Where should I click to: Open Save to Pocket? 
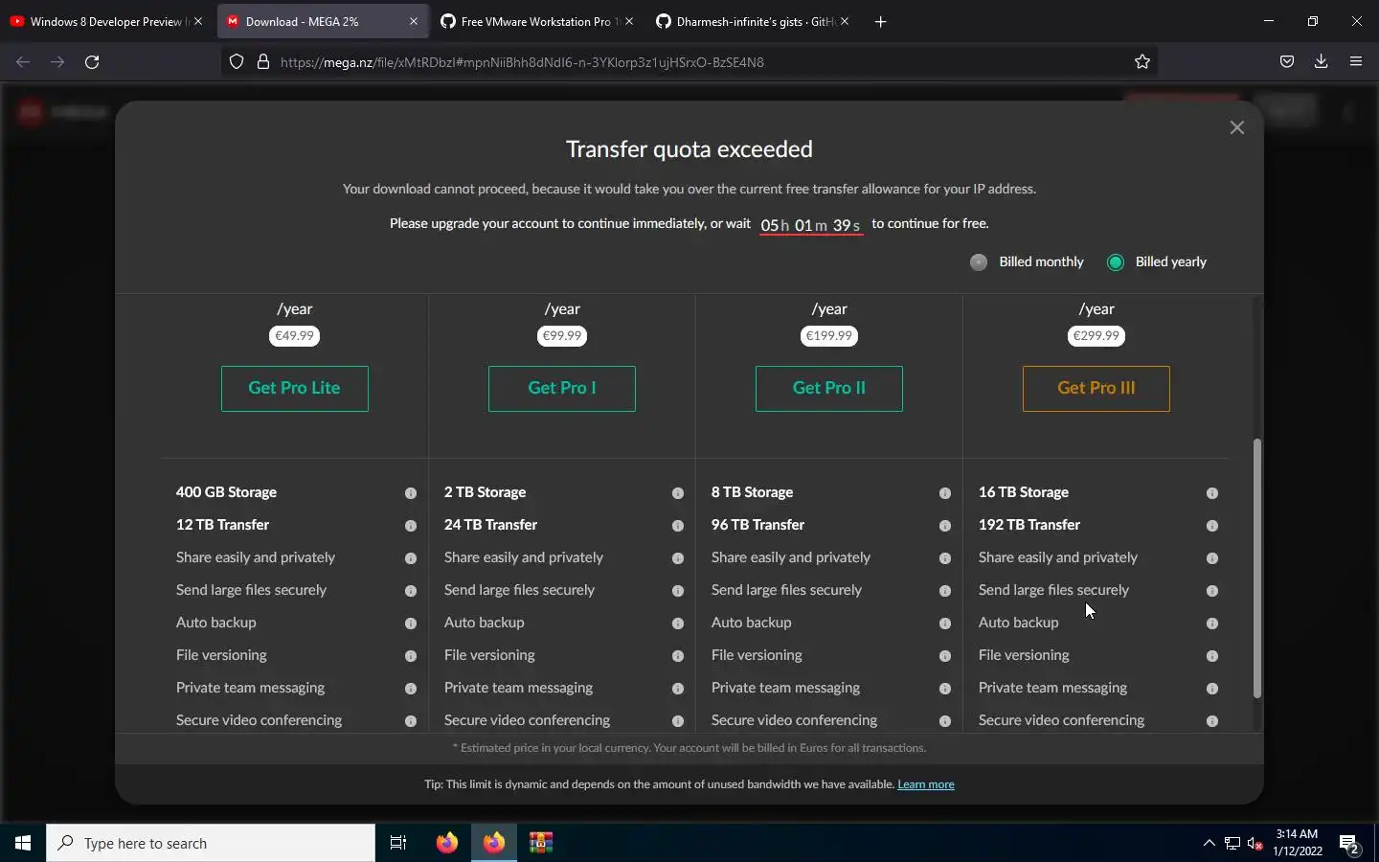(1287, 61)
